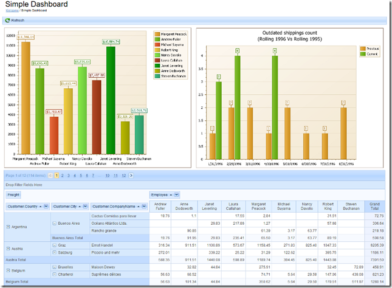This screenshot has height=288, width=392.
Task: Jump to page 10 in the pager
Action: tap(107, 176)
